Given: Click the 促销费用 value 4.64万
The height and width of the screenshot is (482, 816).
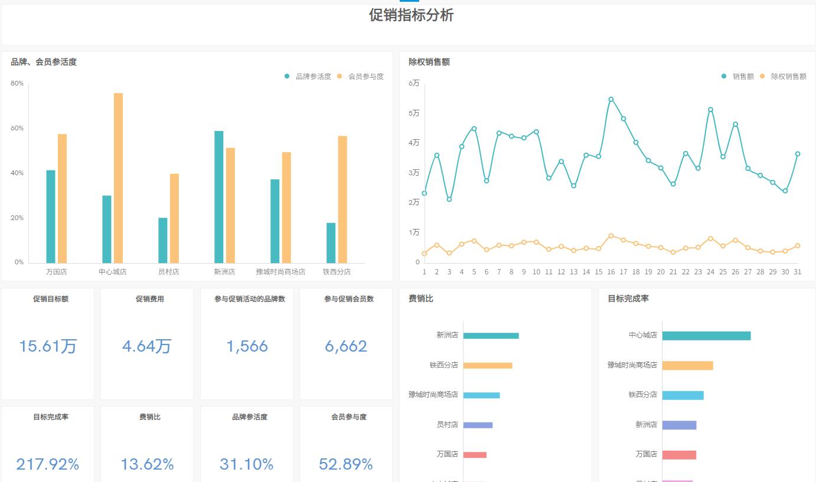Looking at the screenshot, I should 147,346.
